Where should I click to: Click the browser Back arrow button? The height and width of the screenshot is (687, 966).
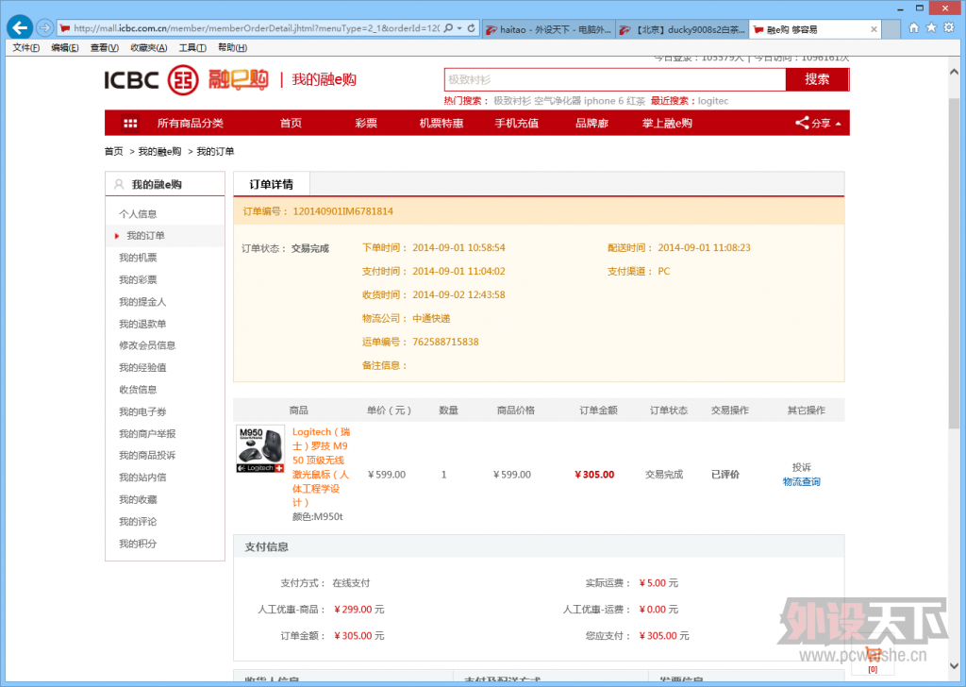point(20,27)
